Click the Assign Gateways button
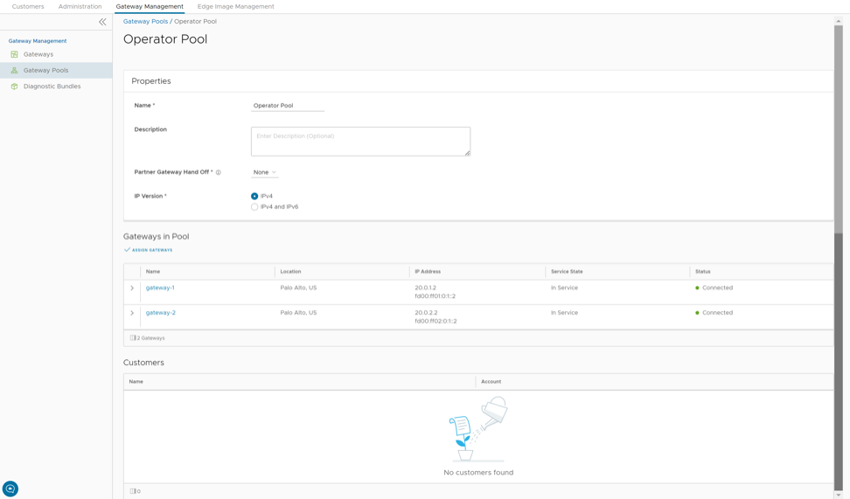This screenshot has height=499, width=850. (x=149, y=251)
